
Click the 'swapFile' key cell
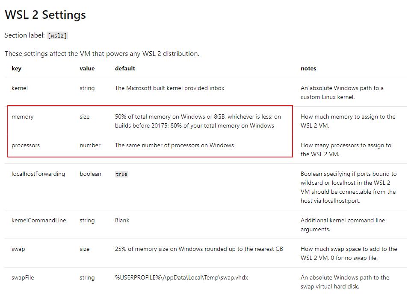(23, 277)
